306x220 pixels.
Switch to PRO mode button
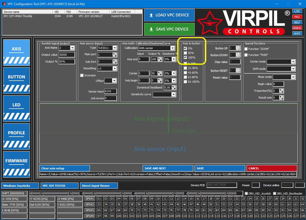click(x=297, y=17)
